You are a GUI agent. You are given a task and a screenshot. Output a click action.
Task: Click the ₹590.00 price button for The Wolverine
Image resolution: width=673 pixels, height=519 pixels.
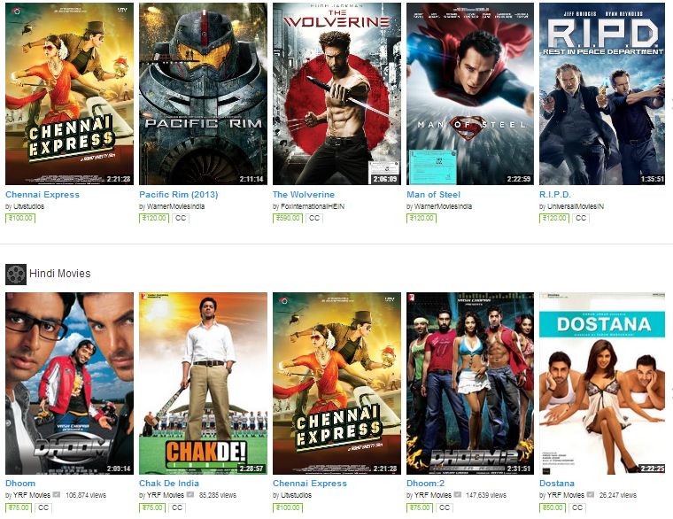(x=288, y=218)
